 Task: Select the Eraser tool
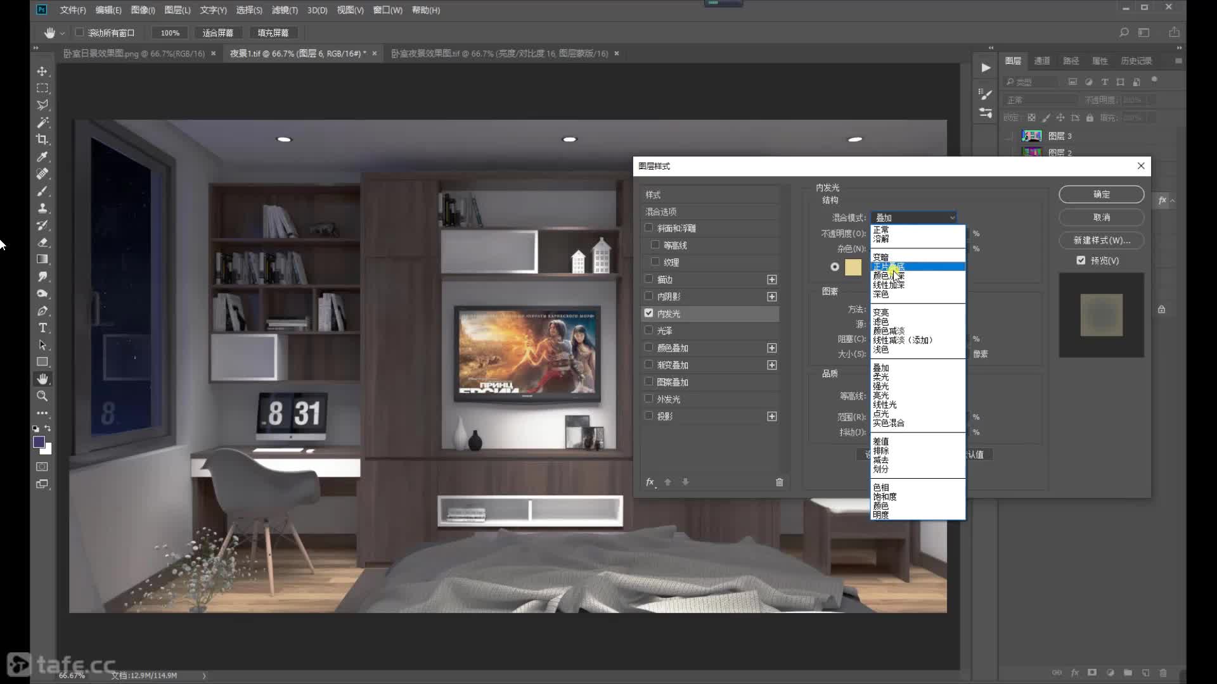(42, 242)
